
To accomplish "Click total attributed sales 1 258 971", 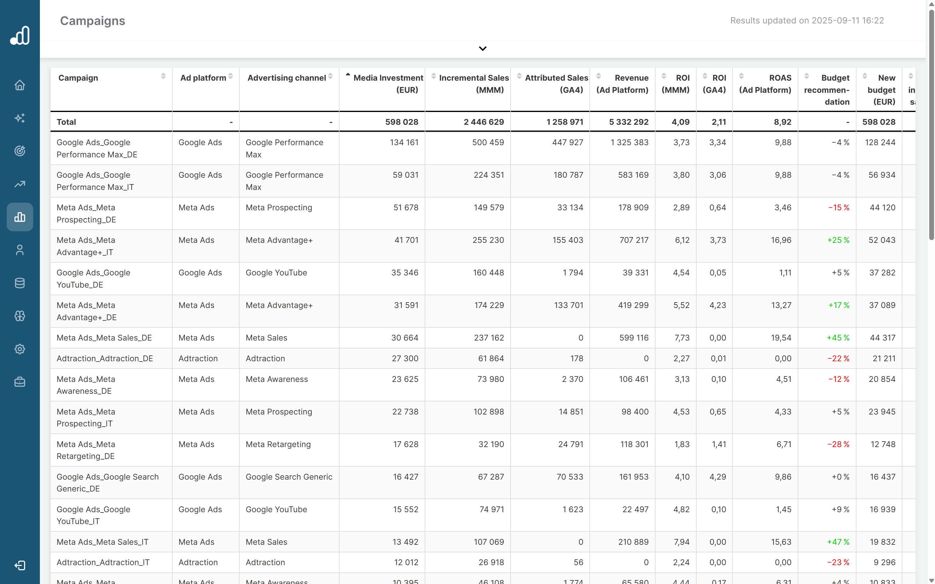I will pyautogui.click(x=565, y=122).
